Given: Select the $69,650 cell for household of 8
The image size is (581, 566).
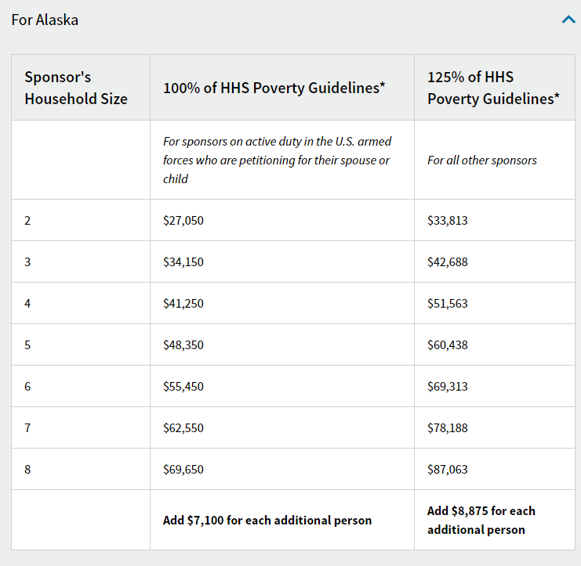Looking at the screenshot, I should [183, 469].
